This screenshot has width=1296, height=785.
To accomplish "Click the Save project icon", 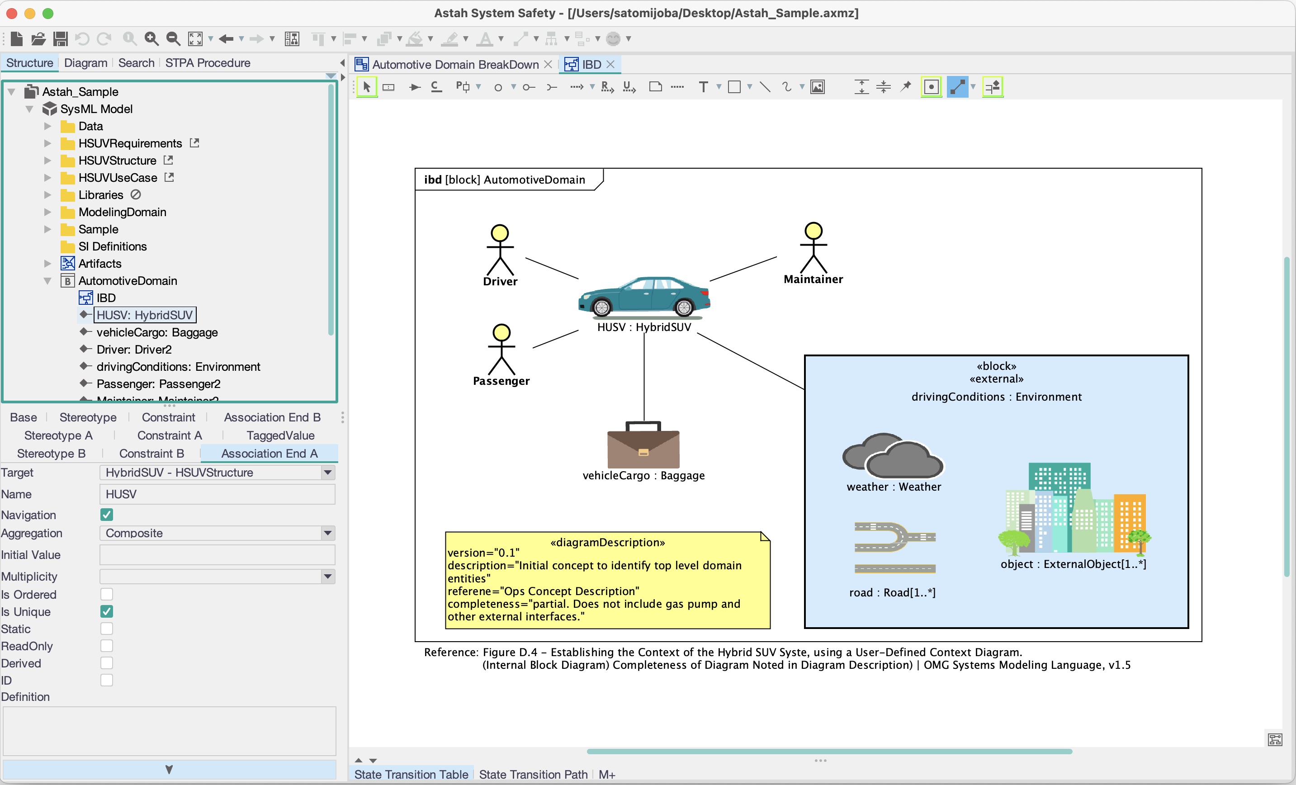I will pos(61,38).
